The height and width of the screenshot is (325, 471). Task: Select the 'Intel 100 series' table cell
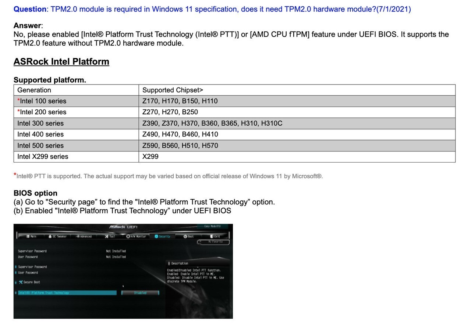tap(76, 101)
